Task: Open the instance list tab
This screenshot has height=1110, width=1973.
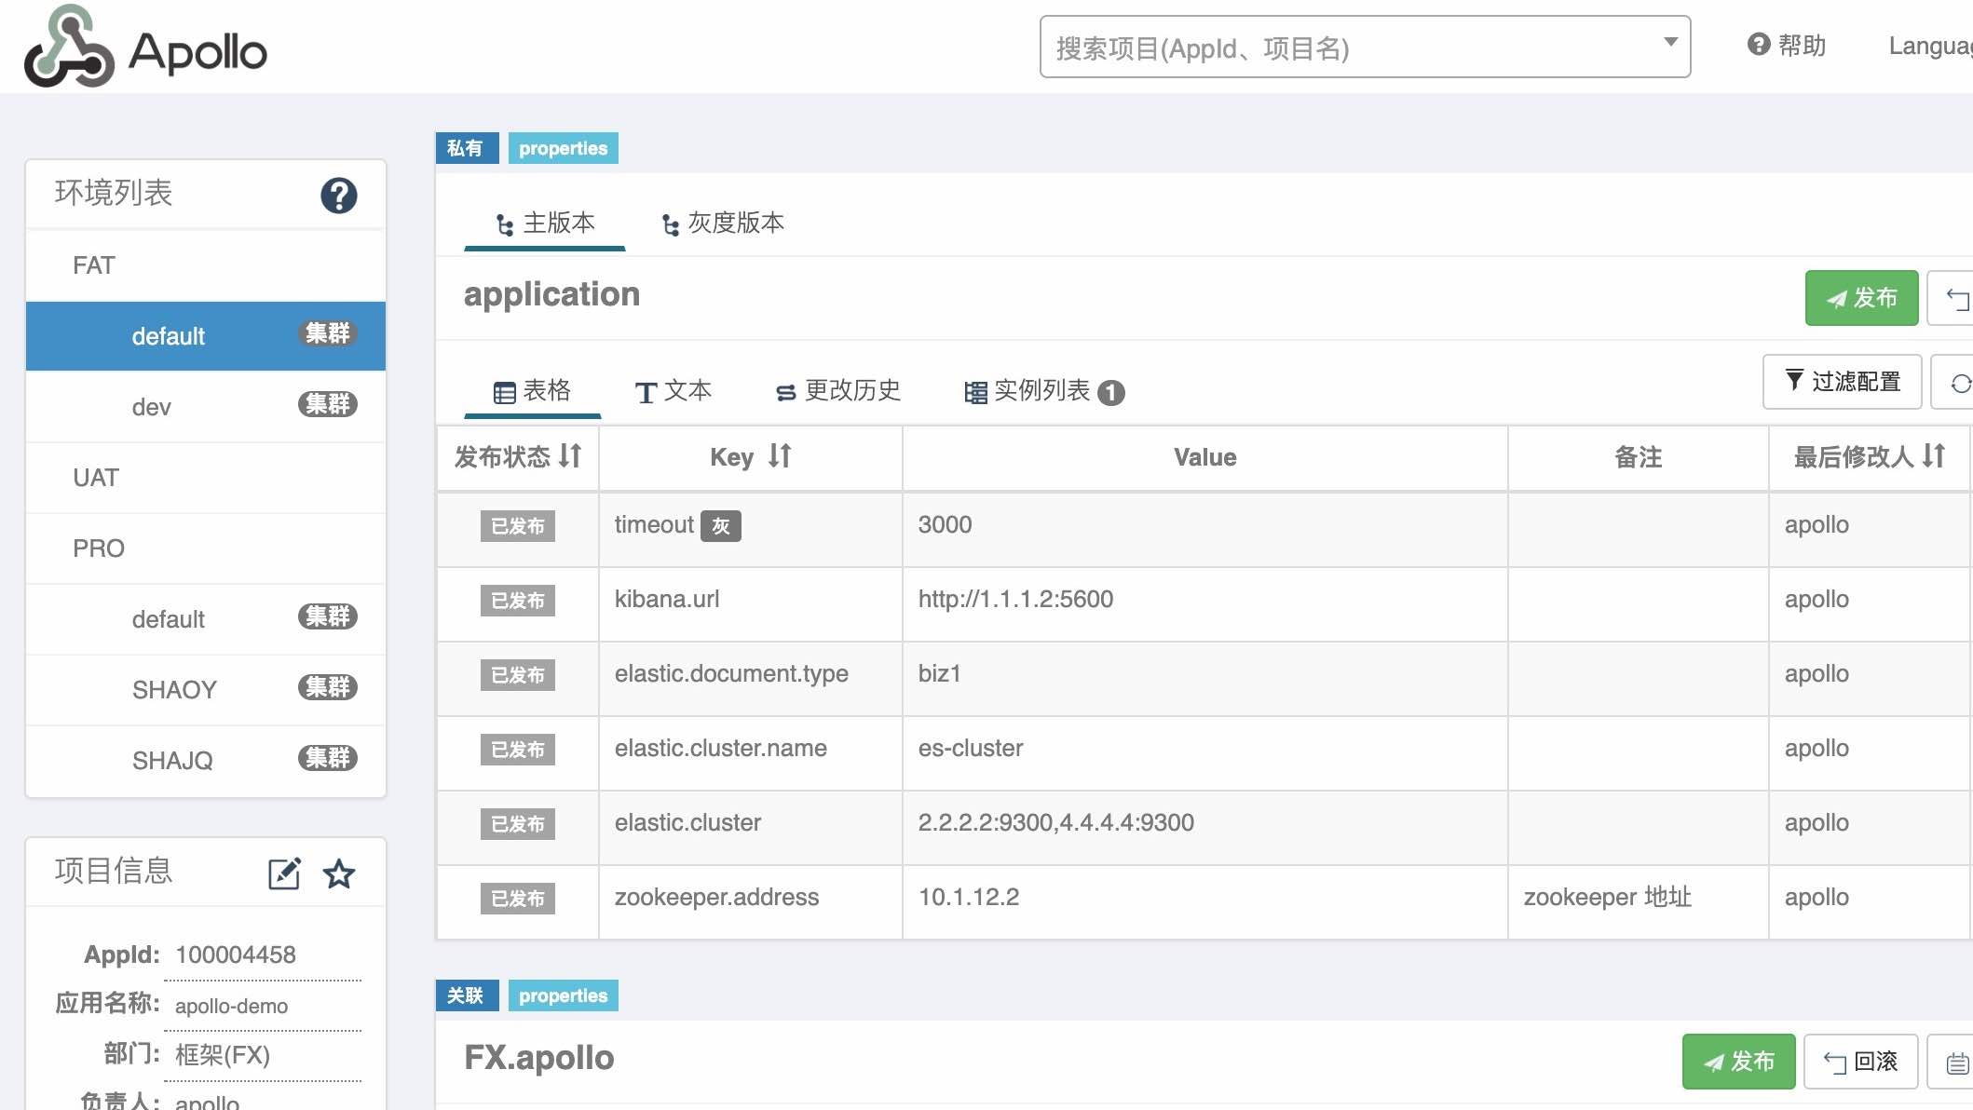Action: click(x=1043, y=391)
